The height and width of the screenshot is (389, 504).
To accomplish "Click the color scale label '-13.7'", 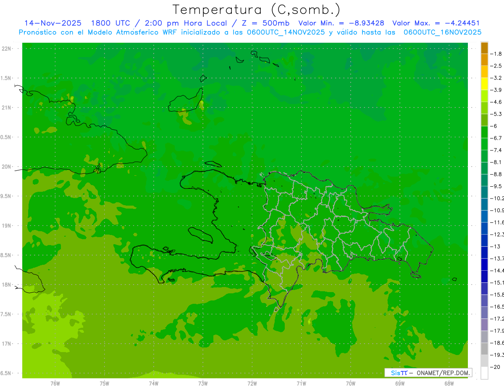I will 498,258.
